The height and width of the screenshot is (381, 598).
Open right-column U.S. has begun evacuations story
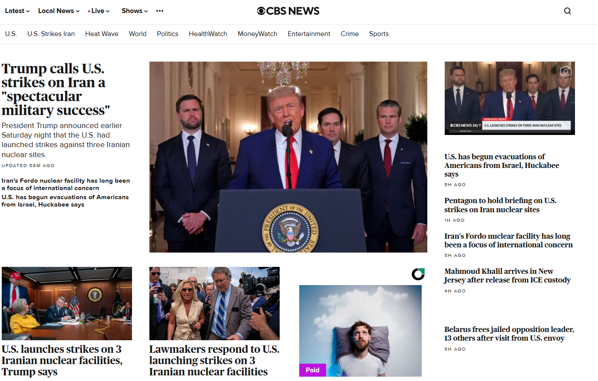tap(502, 165)
